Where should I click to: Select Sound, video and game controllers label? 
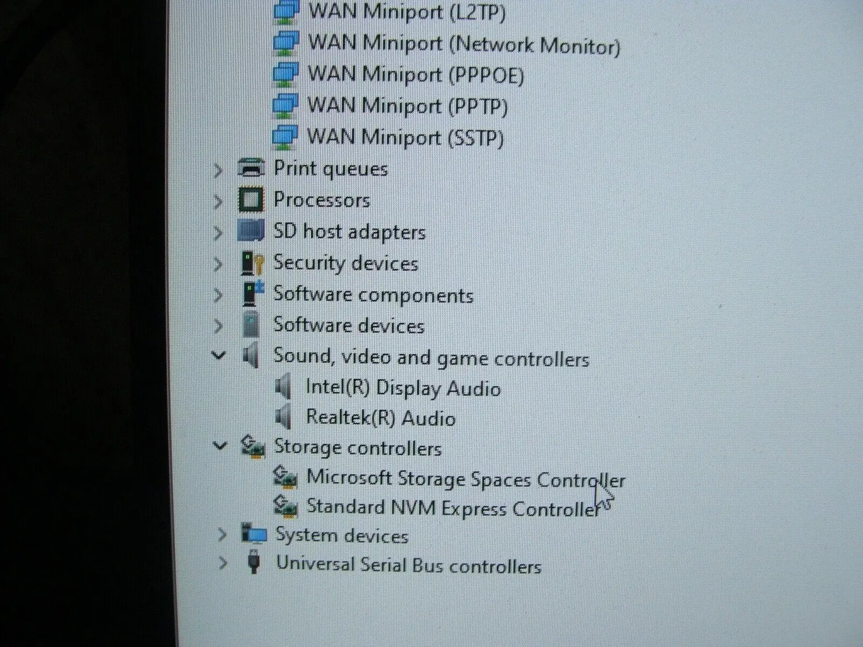coord(432,357)
